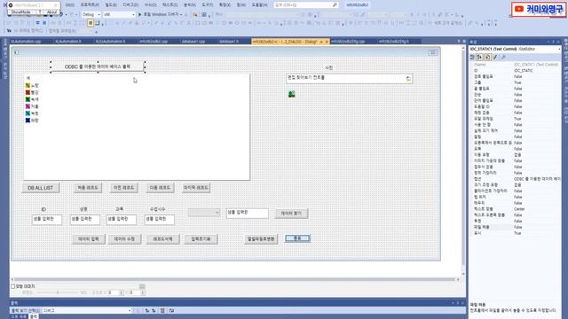Open the x86 platform dropdown
568x319 pixels.
click(x=119, y=14)
